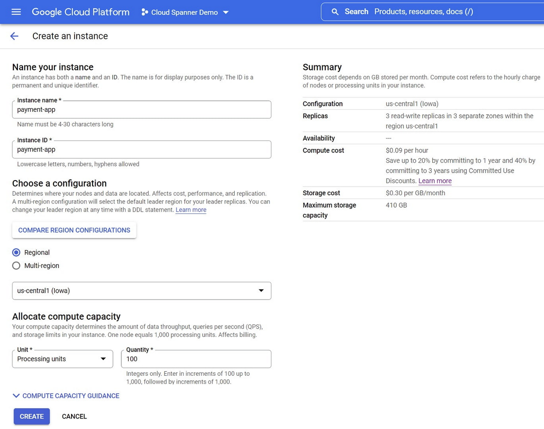Image resolution: width=544 pixels, height=429 pixels.
Task: Click Compare Region Configurations button
Action: coord(74,230)
